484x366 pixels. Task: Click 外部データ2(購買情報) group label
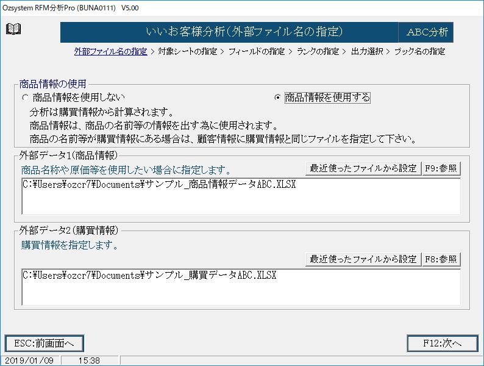click(69, 231)
